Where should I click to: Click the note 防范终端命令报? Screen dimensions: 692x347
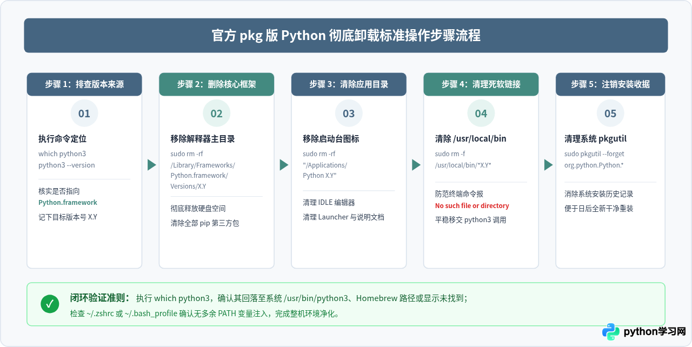pyautogui.click(x=460, y=194)
